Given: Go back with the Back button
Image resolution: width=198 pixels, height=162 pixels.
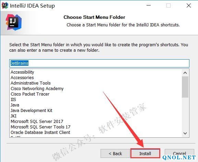Looking at the screenshot, I should coord(115,153).
